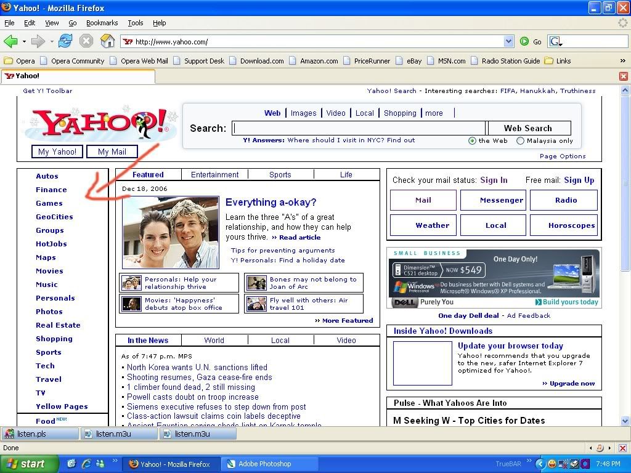Select the Shopping search tab

tap(400, 113)
